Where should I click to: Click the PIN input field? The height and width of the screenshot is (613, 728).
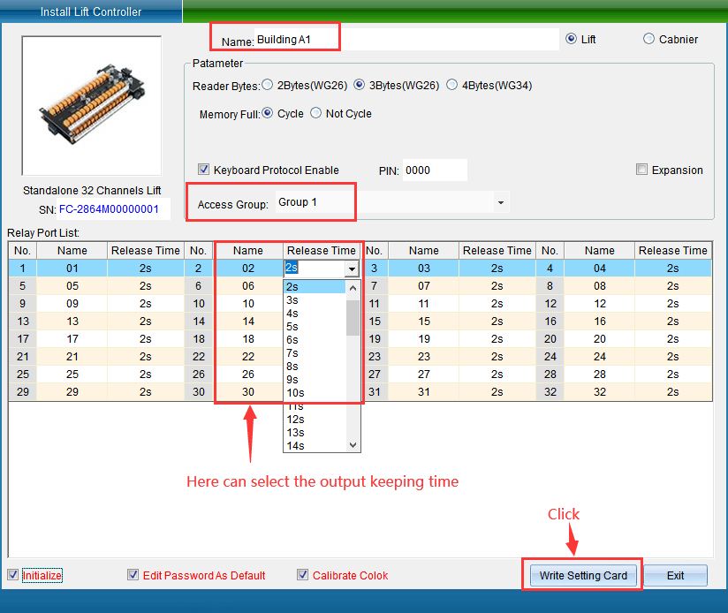click(434, 170)
